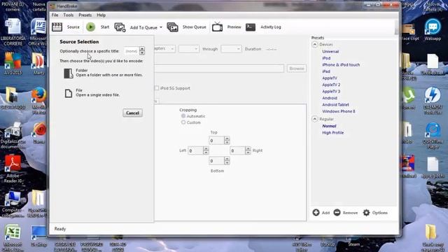Click the Add To Queue icon
The width and height of the screenshot is (448, 252).
pos(120,27)
